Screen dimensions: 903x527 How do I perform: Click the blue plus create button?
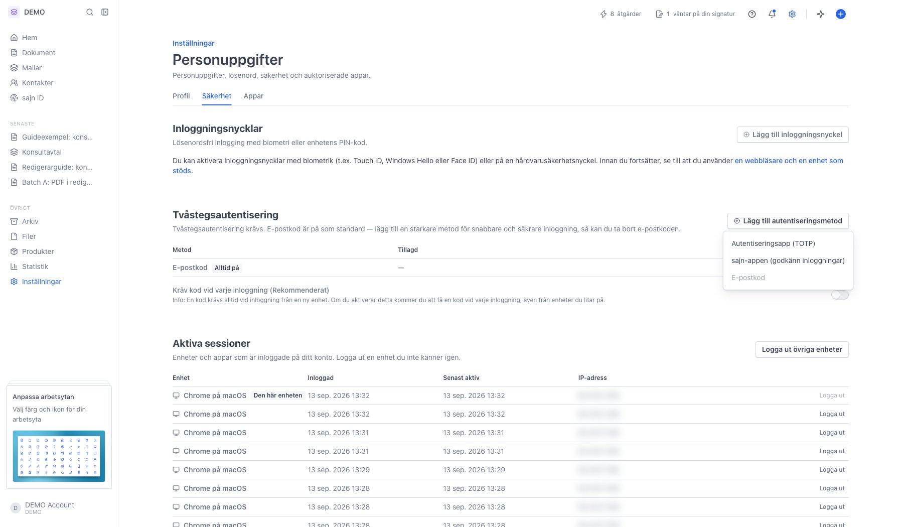[x=841, y=14]
